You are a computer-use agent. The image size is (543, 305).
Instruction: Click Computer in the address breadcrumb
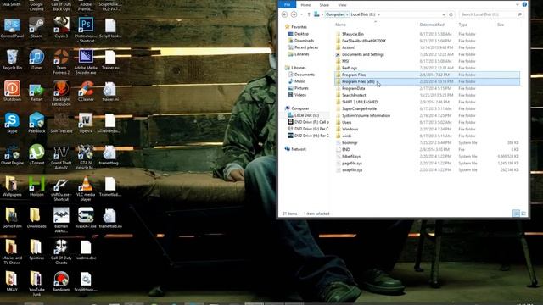(334, 14)
